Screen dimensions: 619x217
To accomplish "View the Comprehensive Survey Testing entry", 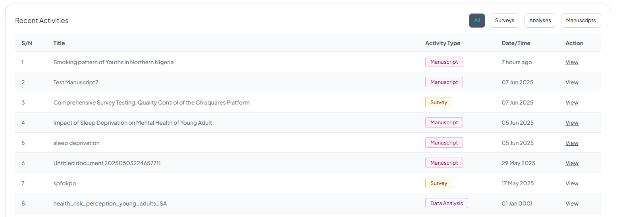I will 572,103.
